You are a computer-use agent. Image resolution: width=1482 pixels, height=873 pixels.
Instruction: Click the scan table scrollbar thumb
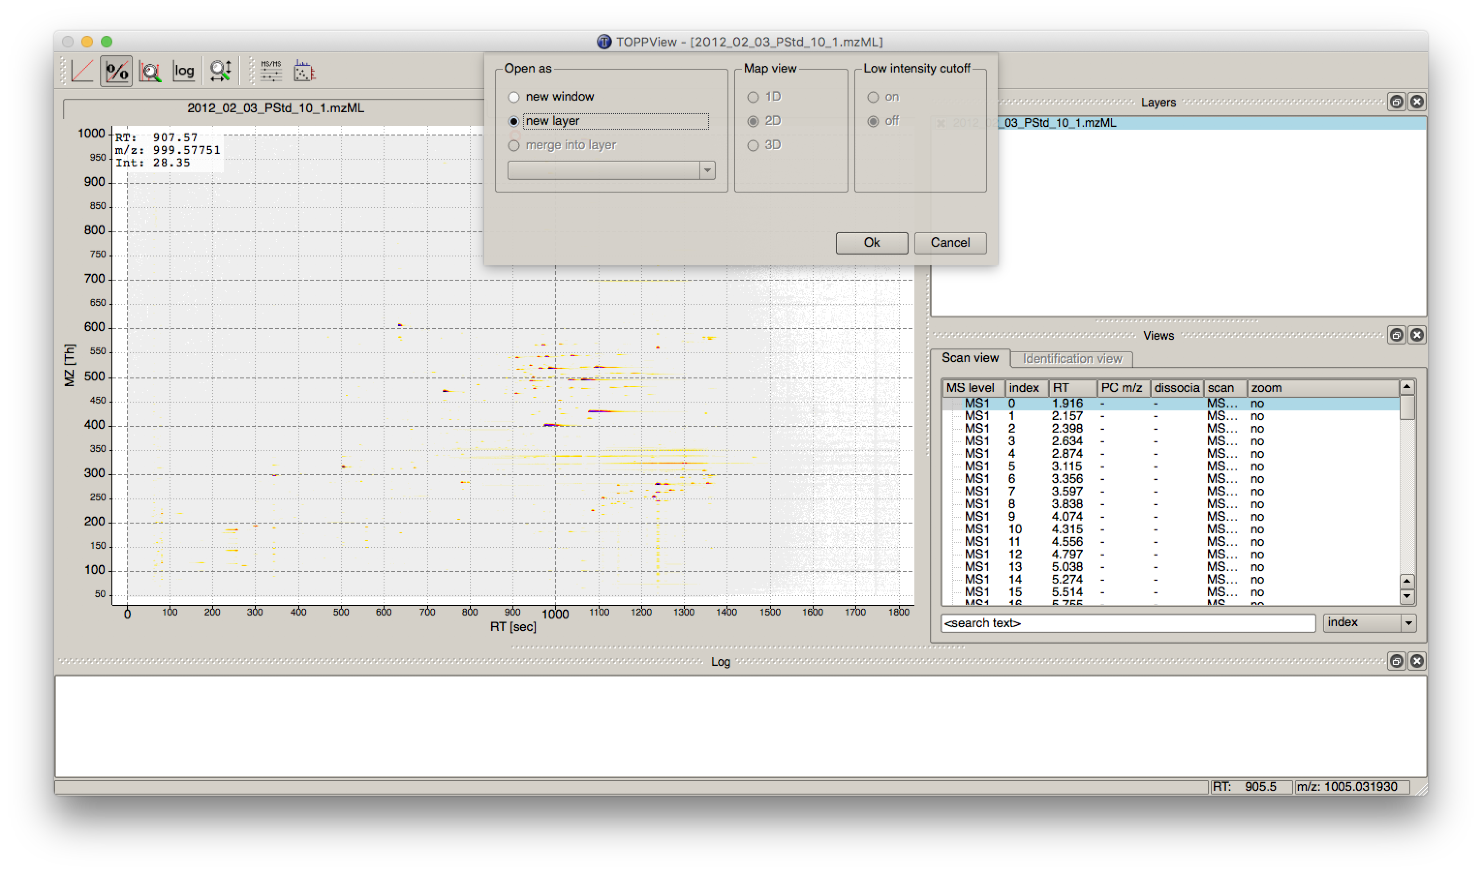[x=1406, y=407]
